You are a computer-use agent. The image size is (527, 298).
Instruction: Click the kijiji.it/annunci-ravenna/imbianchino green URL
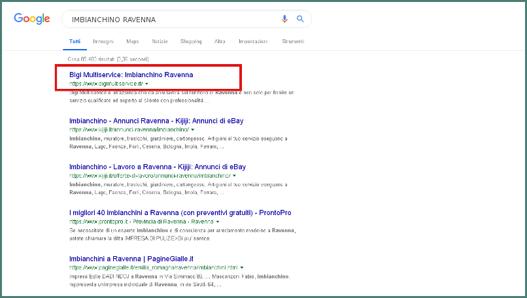point(129,129)
